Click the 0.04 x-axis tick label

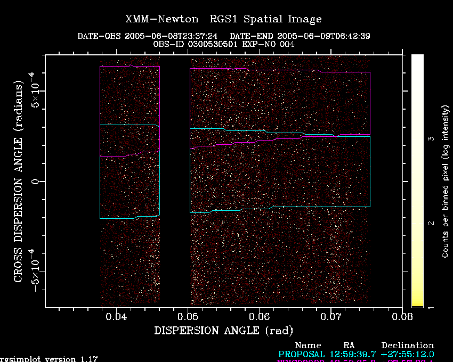coord(116,317)
